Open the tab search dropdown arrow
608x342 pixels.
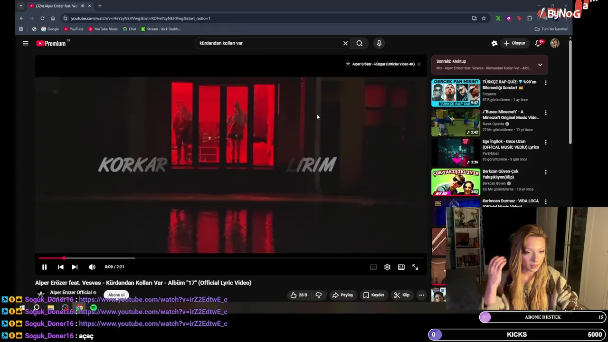point(21,6)
